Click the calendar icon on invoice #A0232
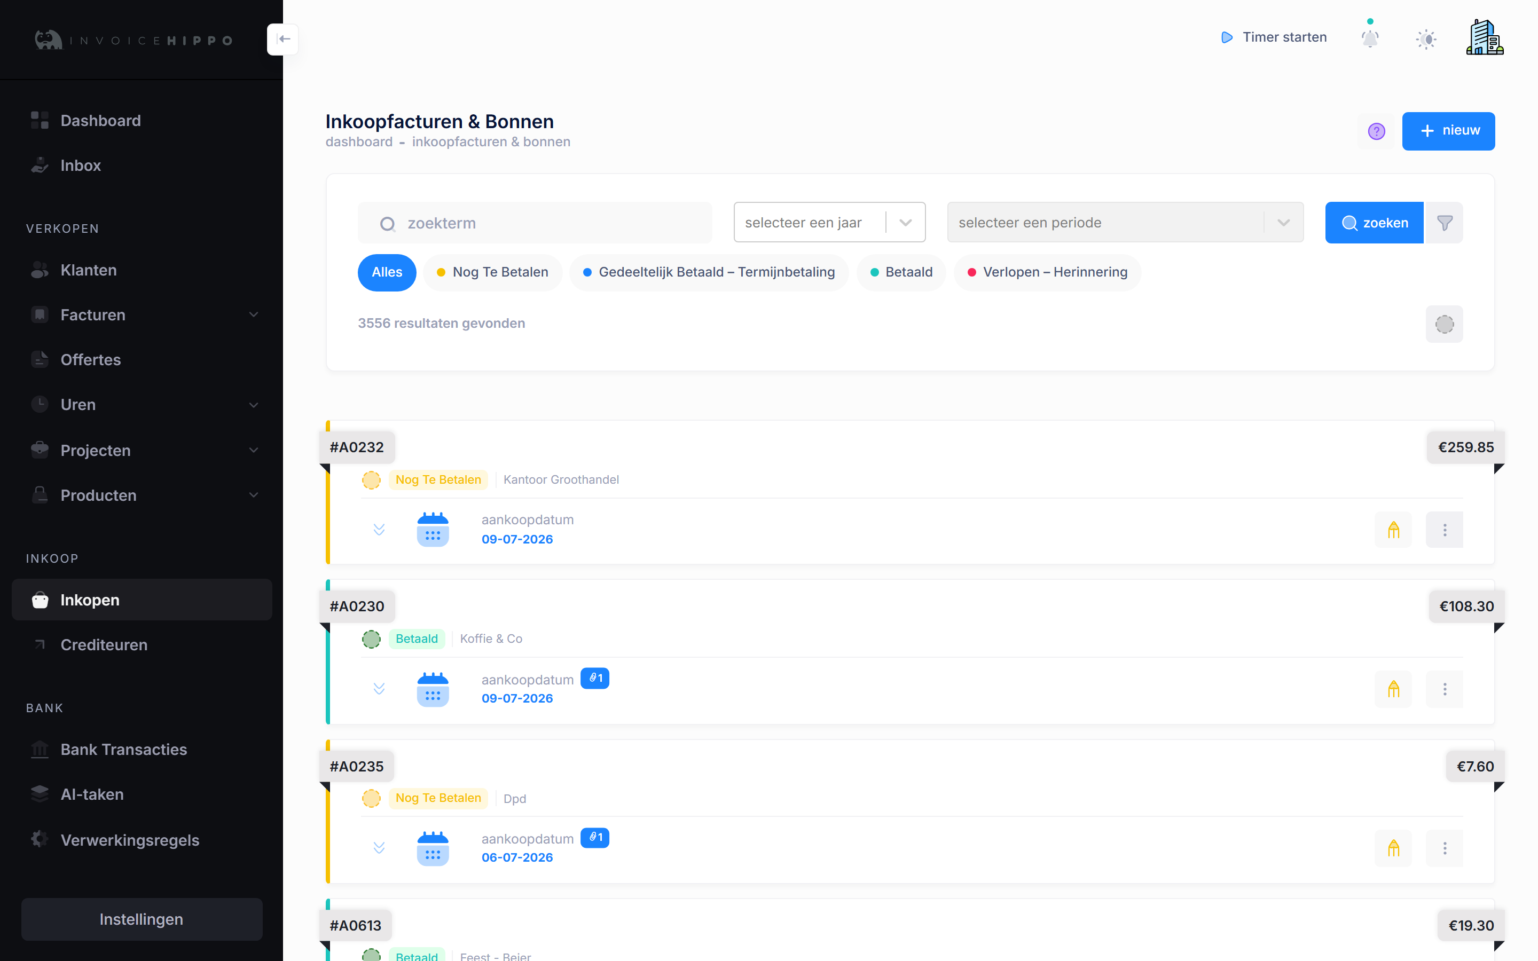This screenshot has height=961, width=1538. tap(433, 530)
